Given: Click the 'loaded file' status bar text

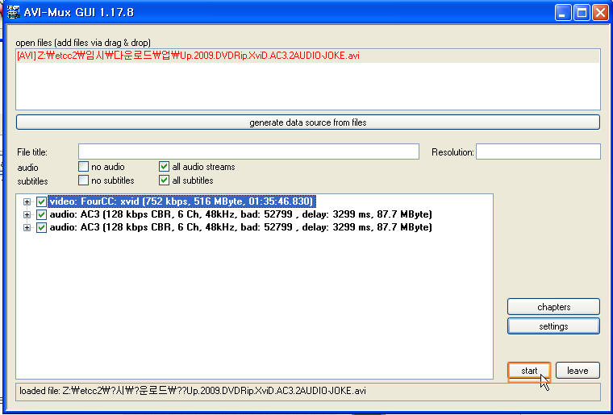Looking at the screenshot, I should click(x=193, y=390).
